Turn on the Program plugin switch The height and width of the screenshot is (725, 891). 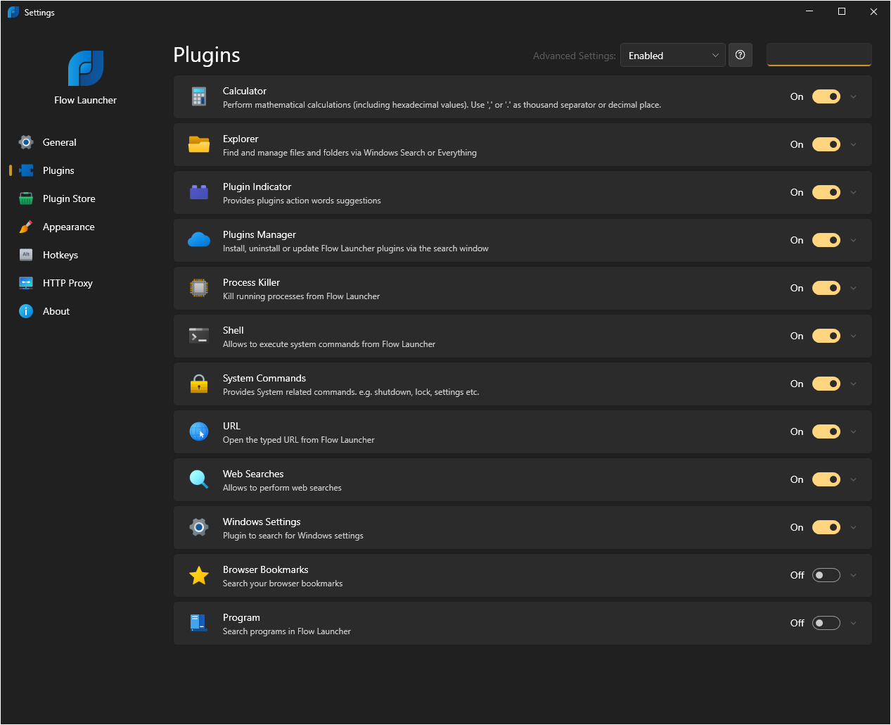coord(826,623)
